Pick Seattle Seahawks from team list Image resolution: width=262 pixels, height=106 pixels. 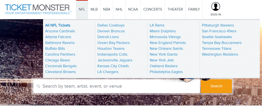tap(217, 37)
